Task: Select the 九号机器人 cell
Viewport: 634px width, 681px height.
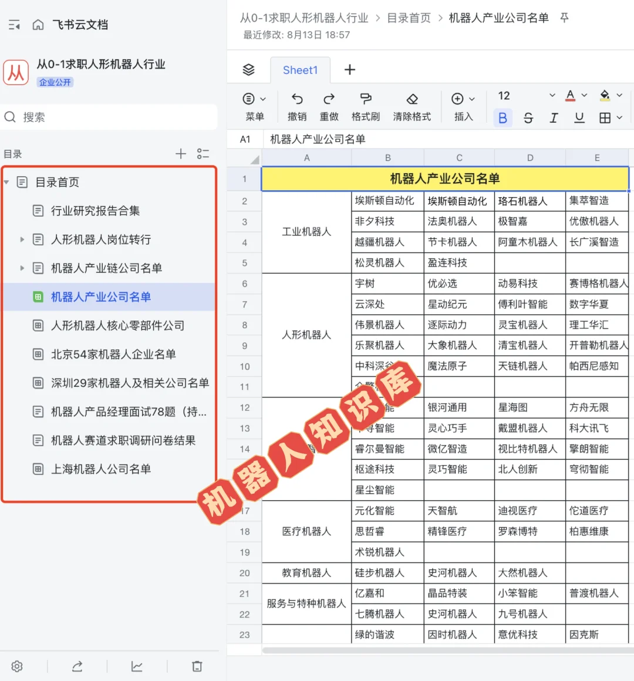Action: (x=530, y=613)
